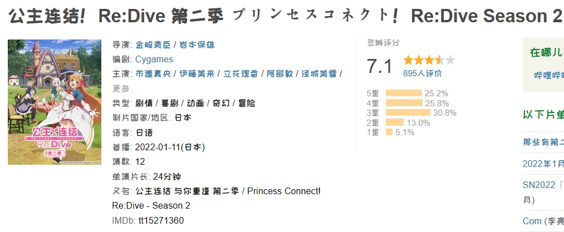View cast member 伊藤美来's profile
This screenshot has height=232, width=564.
[197, 74]
